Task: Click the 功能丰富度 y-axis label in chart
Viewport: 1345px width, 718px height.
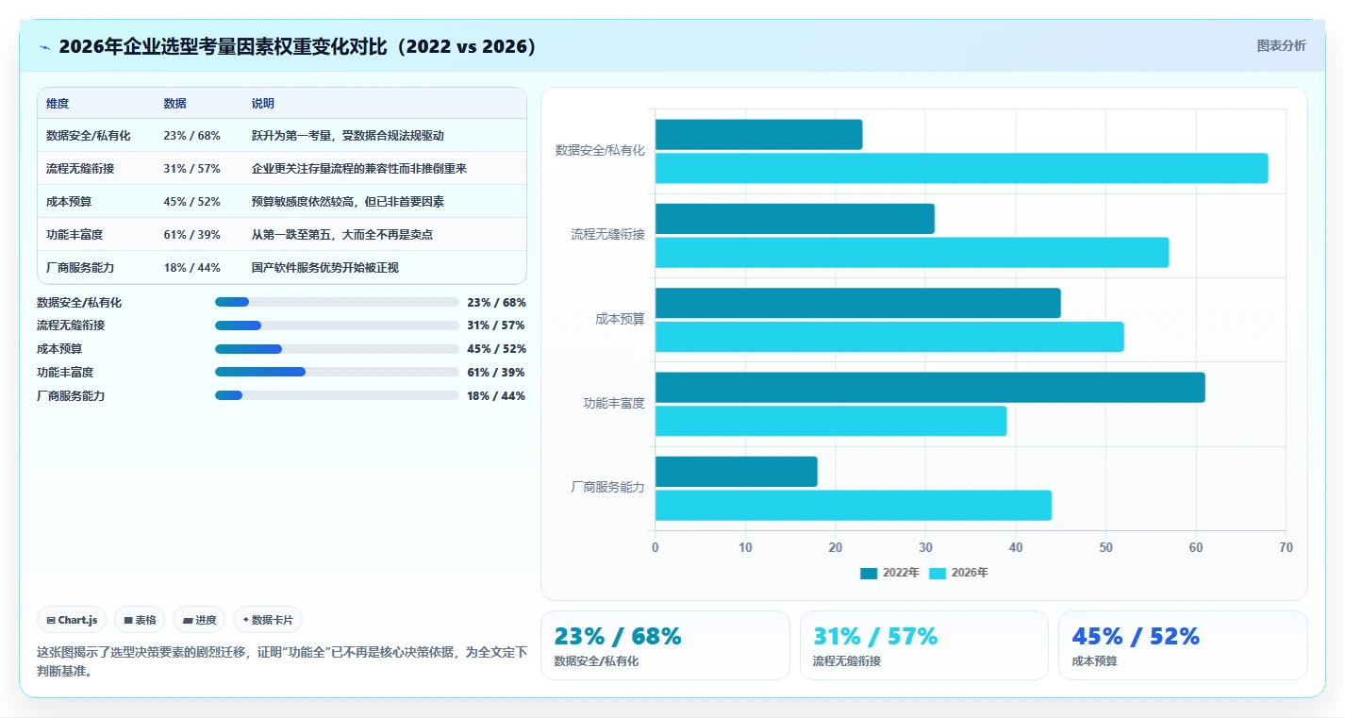Action: 614,404
